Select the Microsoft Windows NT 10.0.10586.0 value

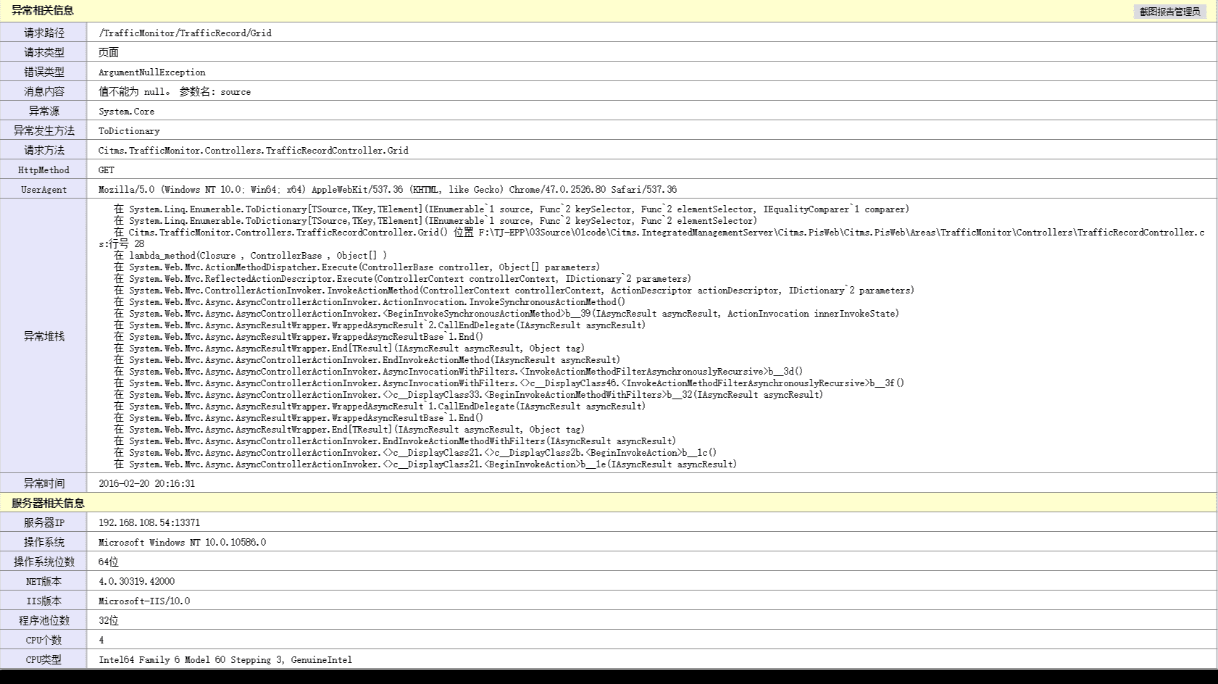pos(183,542)
